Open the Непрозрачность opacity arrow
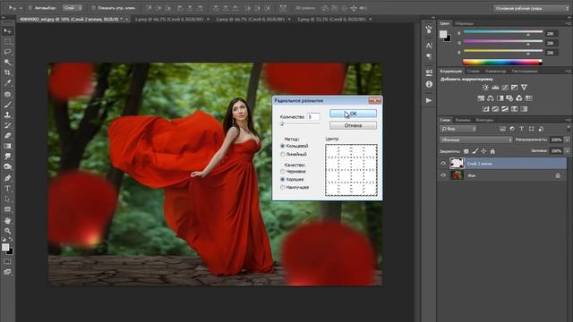Viewport: 573px width, 322px height. [x=567, y=140]
